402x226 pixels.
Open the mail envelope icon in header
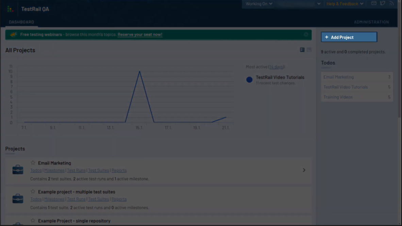pos(374,3)
